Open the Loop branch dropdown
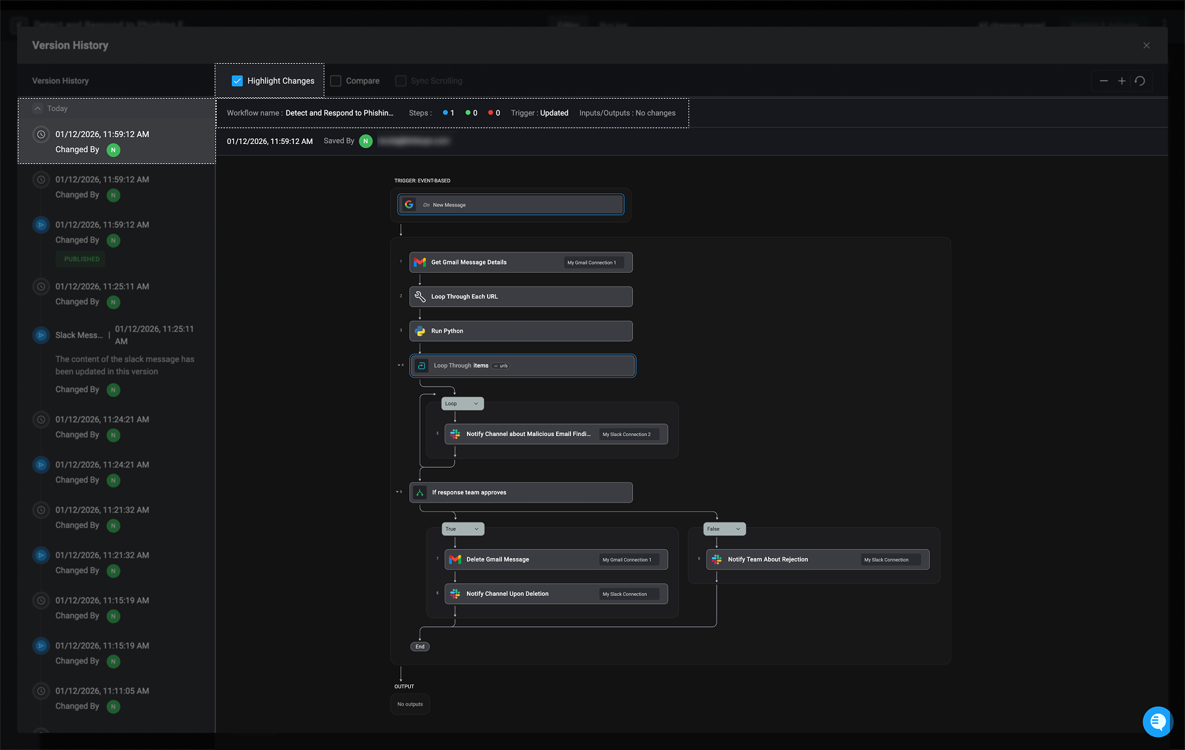1185x750 pixels. pos(462,404)
